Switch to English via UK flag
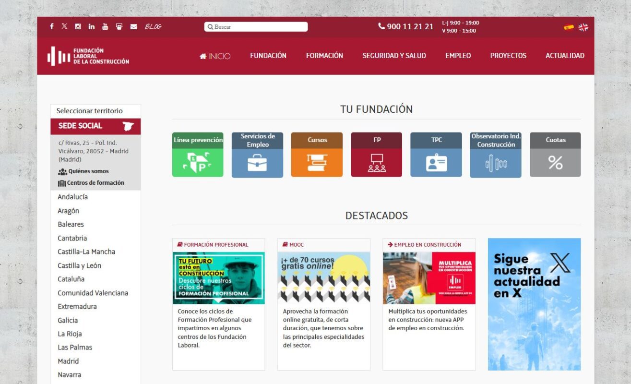 [583, 27]
